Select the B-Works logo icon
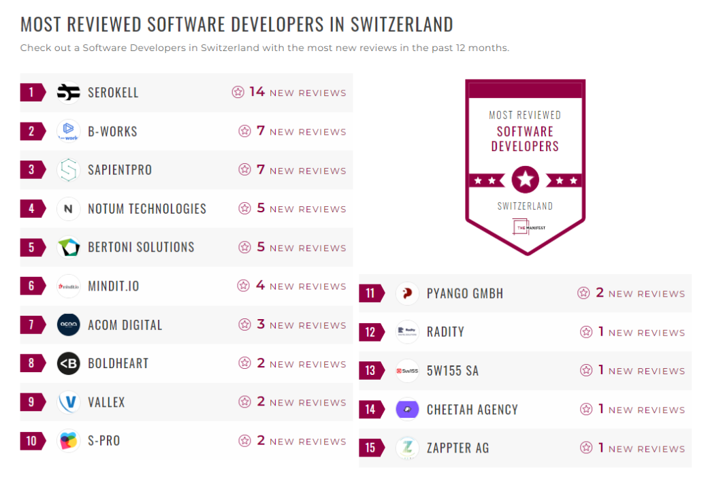 tap(67, 131)
